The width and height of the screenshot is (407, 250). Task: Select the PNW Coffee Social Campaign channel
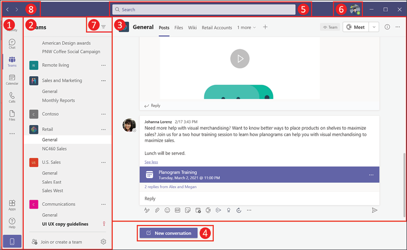[x=71, y=52]
